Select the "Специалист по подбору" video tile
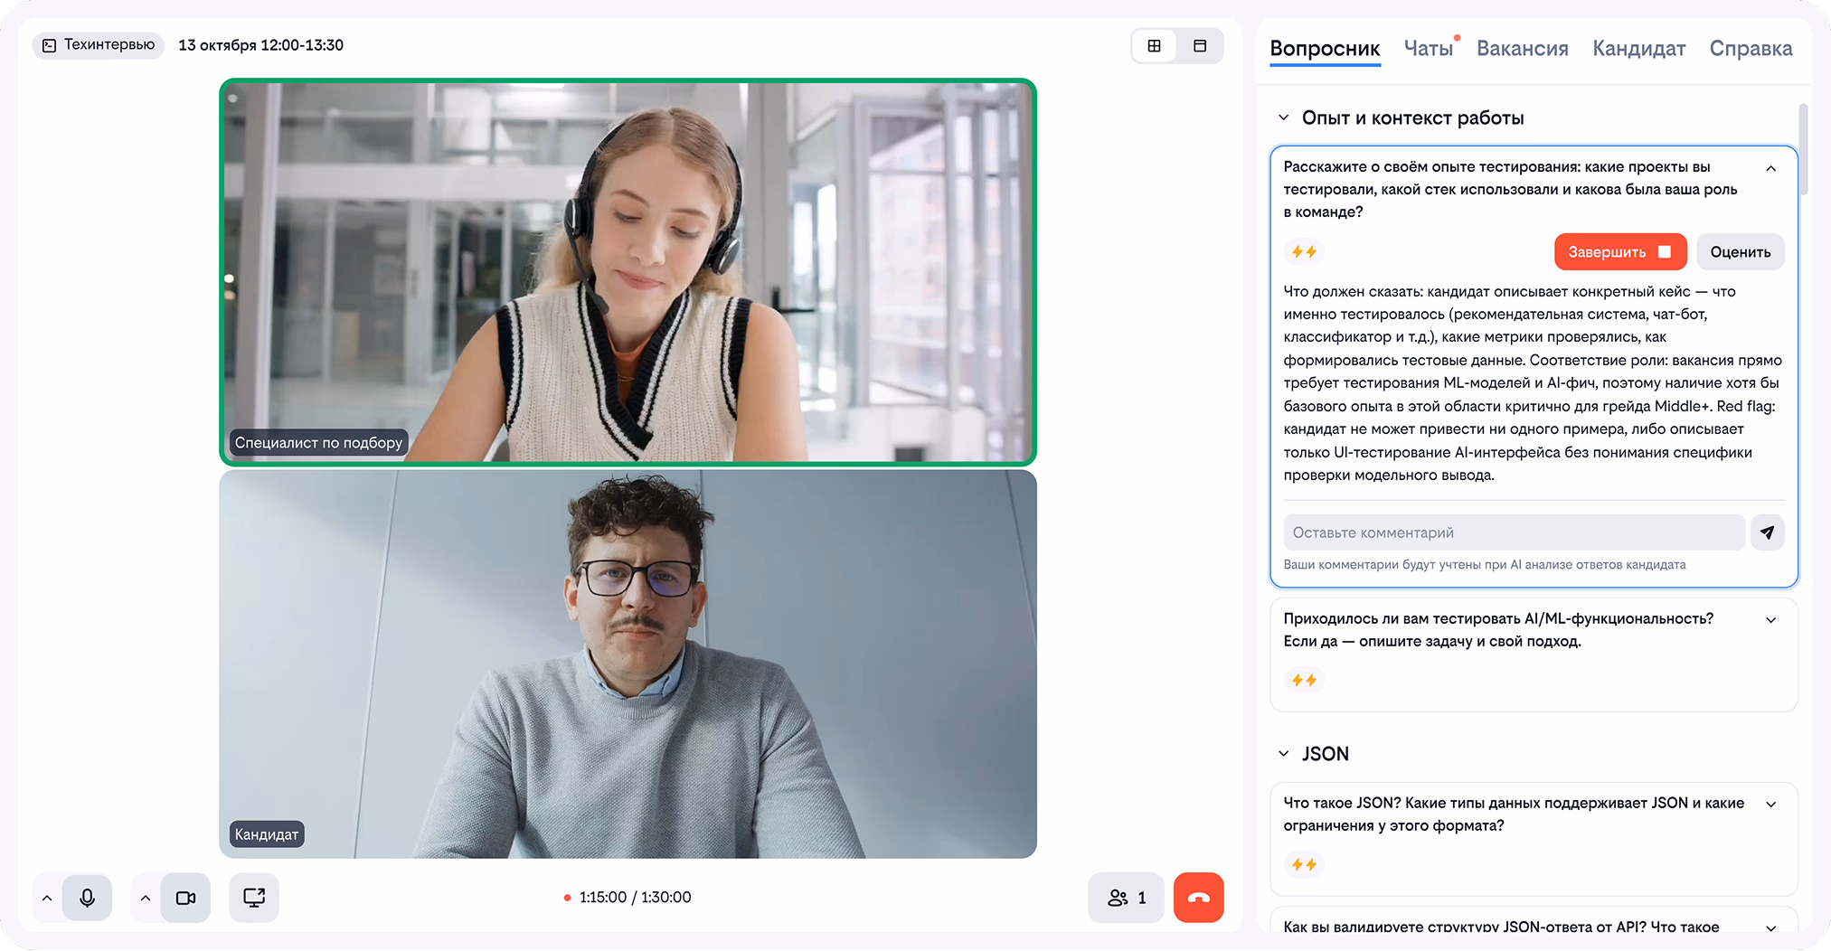 [x=628, y=272]
